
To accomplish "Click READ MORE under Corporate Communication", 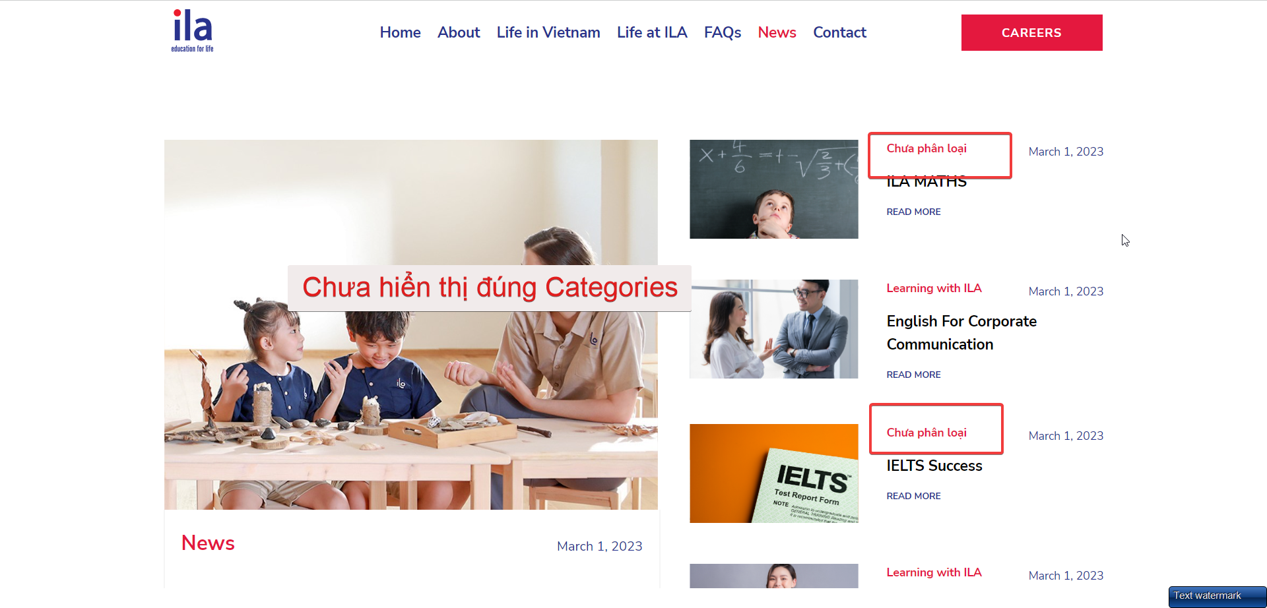I will (x=913, y=375).
